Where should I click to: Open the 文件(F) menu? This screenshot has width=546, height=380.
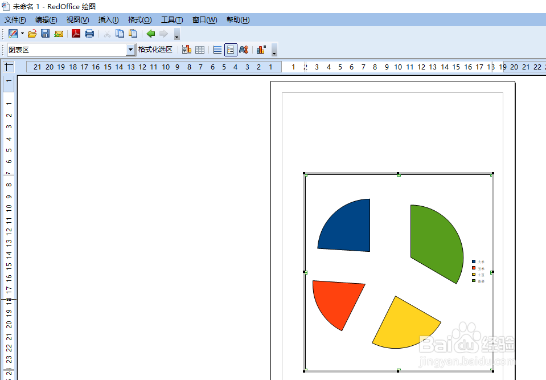coord(15,20)
